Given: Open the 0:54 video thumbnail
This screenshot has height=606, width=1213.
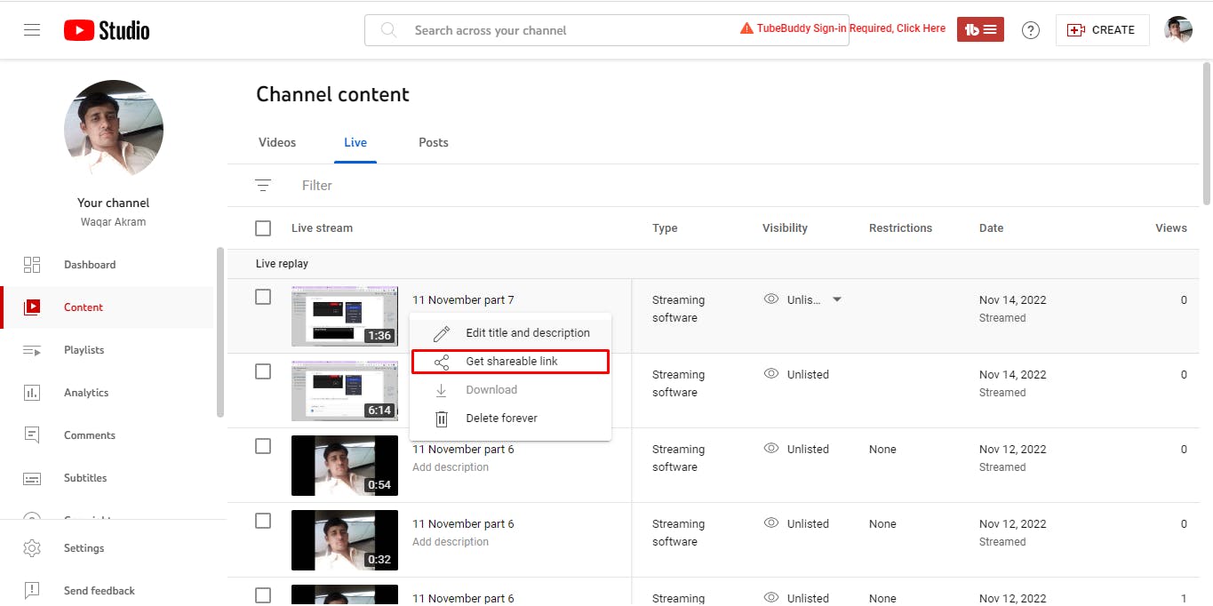Looking at the screenshot, I should point(345,466).
